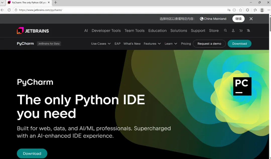Open the Solutions menu
271x159 pixels.
pyautogui.click(x=179, y=31)
